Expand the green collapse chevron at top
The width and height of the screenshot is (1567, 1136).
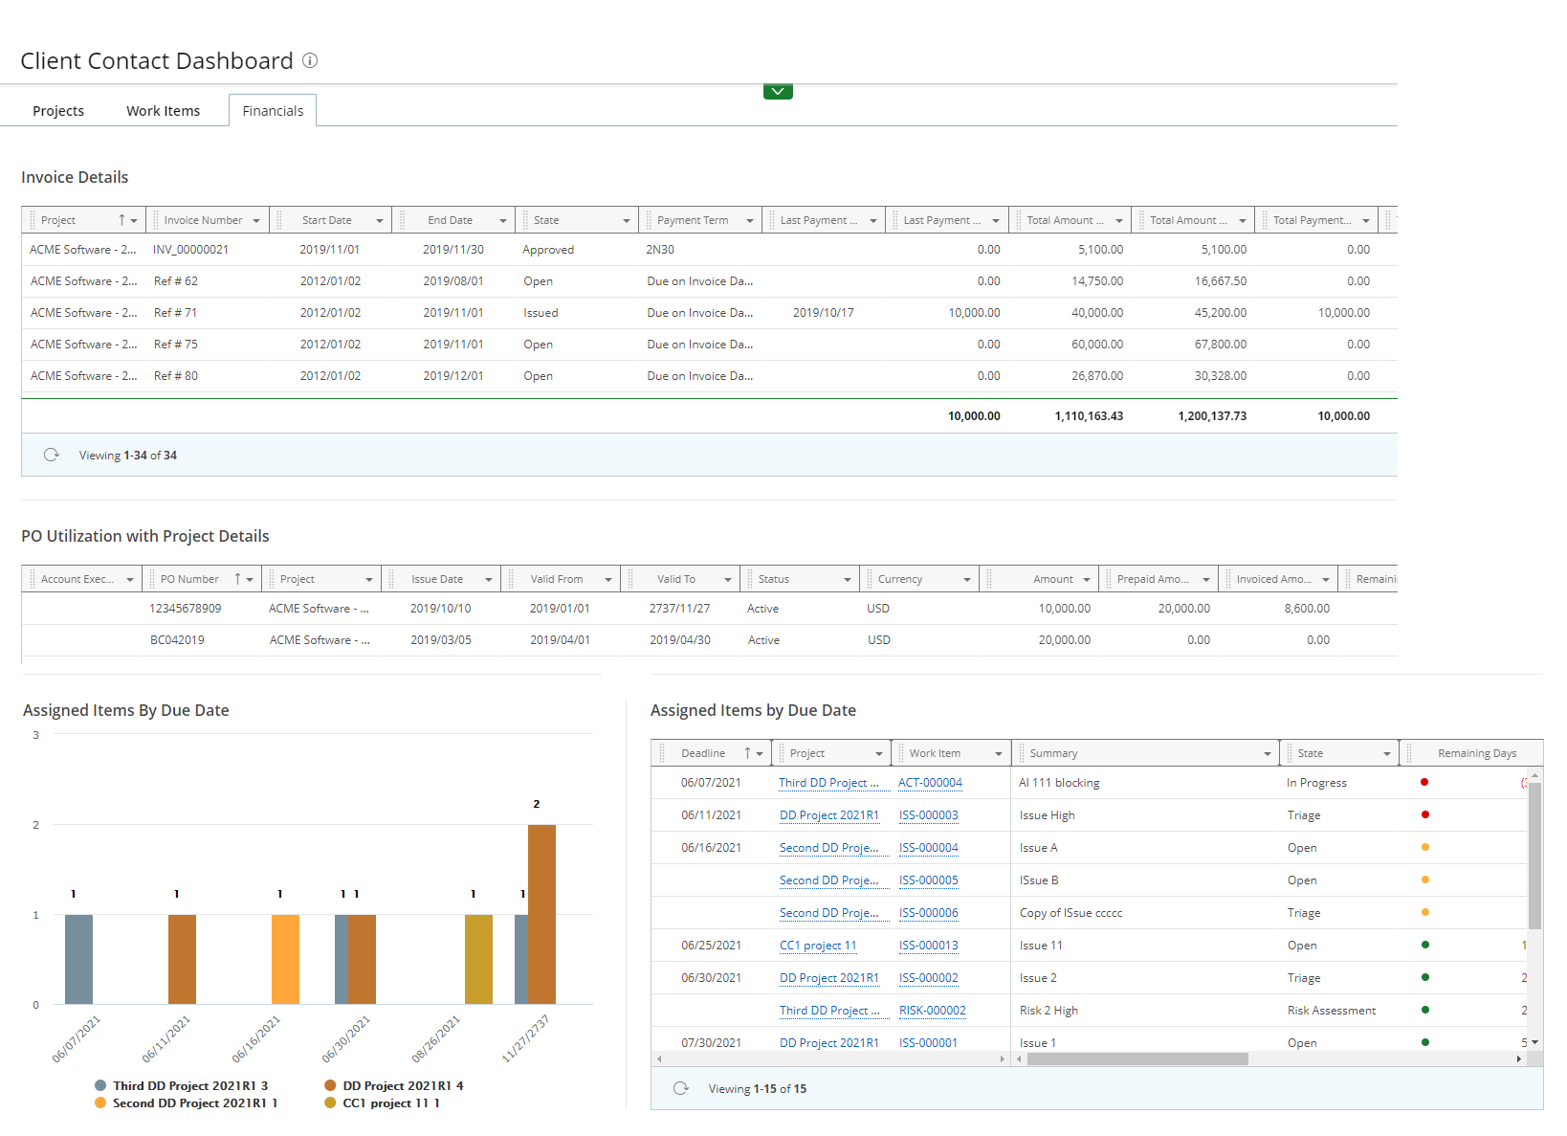[778, 92]
